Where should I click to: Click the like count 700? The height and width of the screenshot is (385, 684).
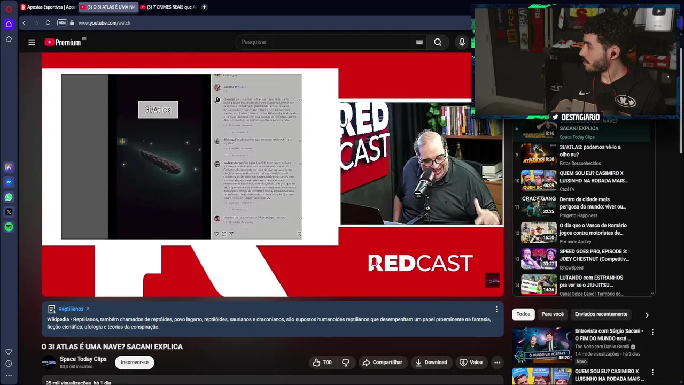click(327, 363)
